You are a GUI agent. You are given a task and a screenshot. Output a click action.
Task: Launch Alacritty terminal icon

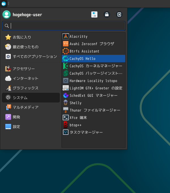[x=66, y=36]
